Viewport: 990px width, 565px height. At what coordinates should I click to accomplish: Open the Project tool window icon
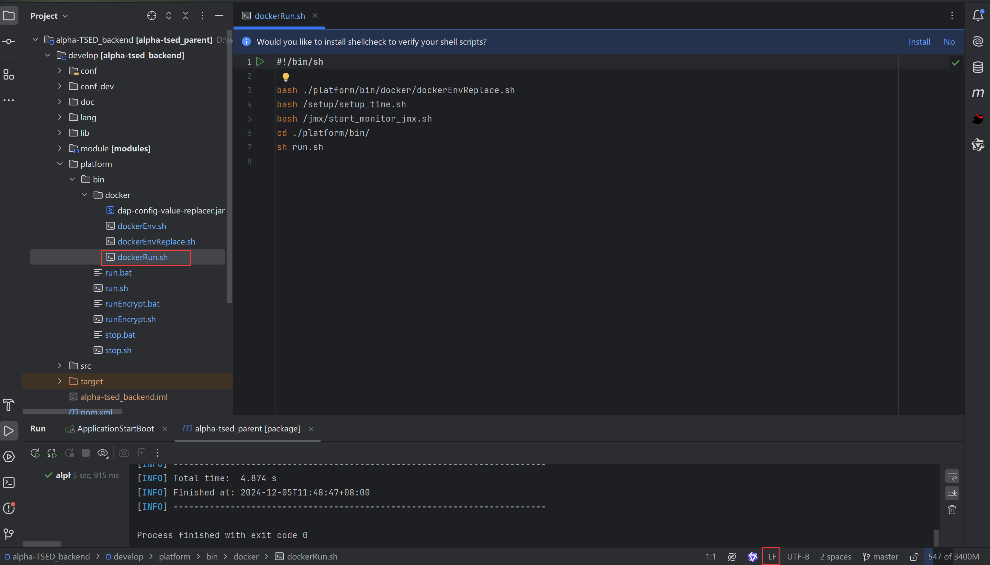click(9, 16)
